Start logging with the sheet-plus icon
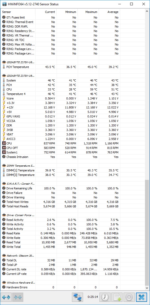150x305 pixels. click(117, 297)
